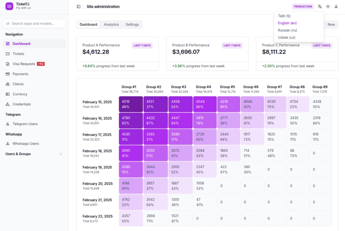Viewport: 345px width, 231px height.
Task: Open the language translation icon menu
Action: coord(320,6)
